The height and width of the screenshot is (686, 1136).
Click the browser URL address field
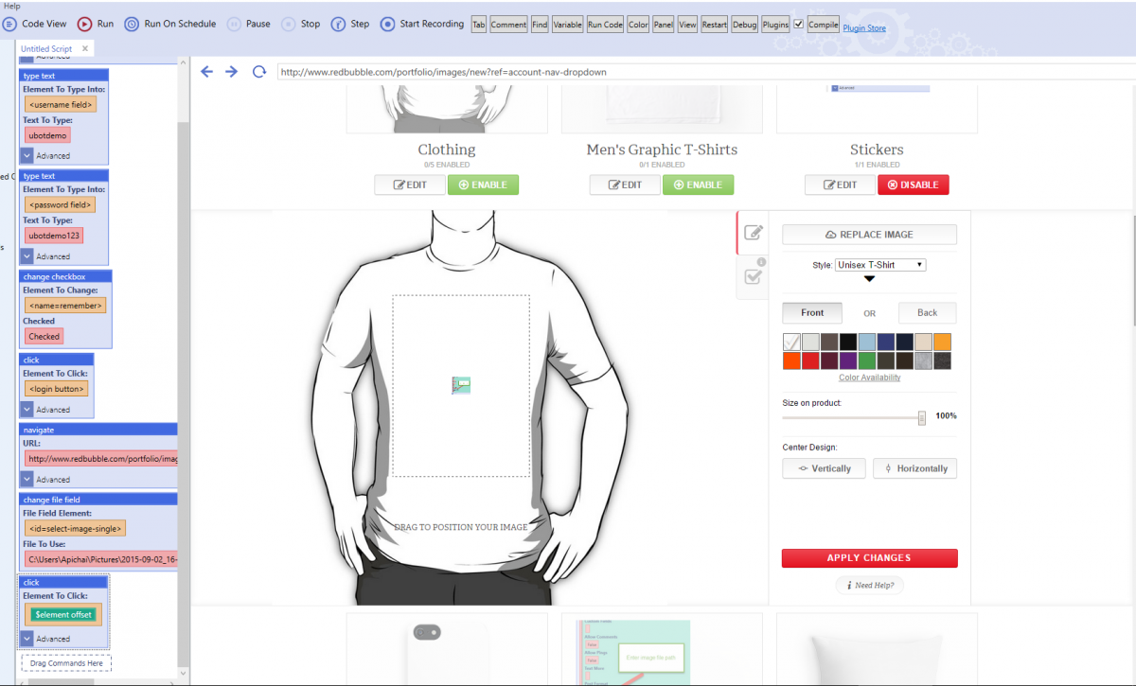tap(705, 71)
